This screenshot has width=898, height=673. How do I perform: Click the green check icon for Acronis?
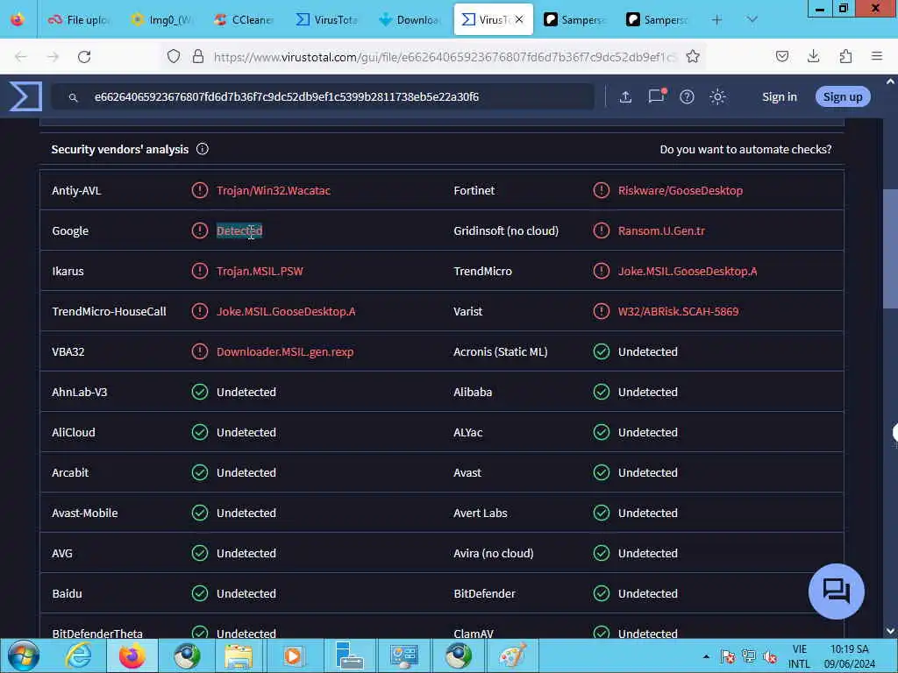602,351
